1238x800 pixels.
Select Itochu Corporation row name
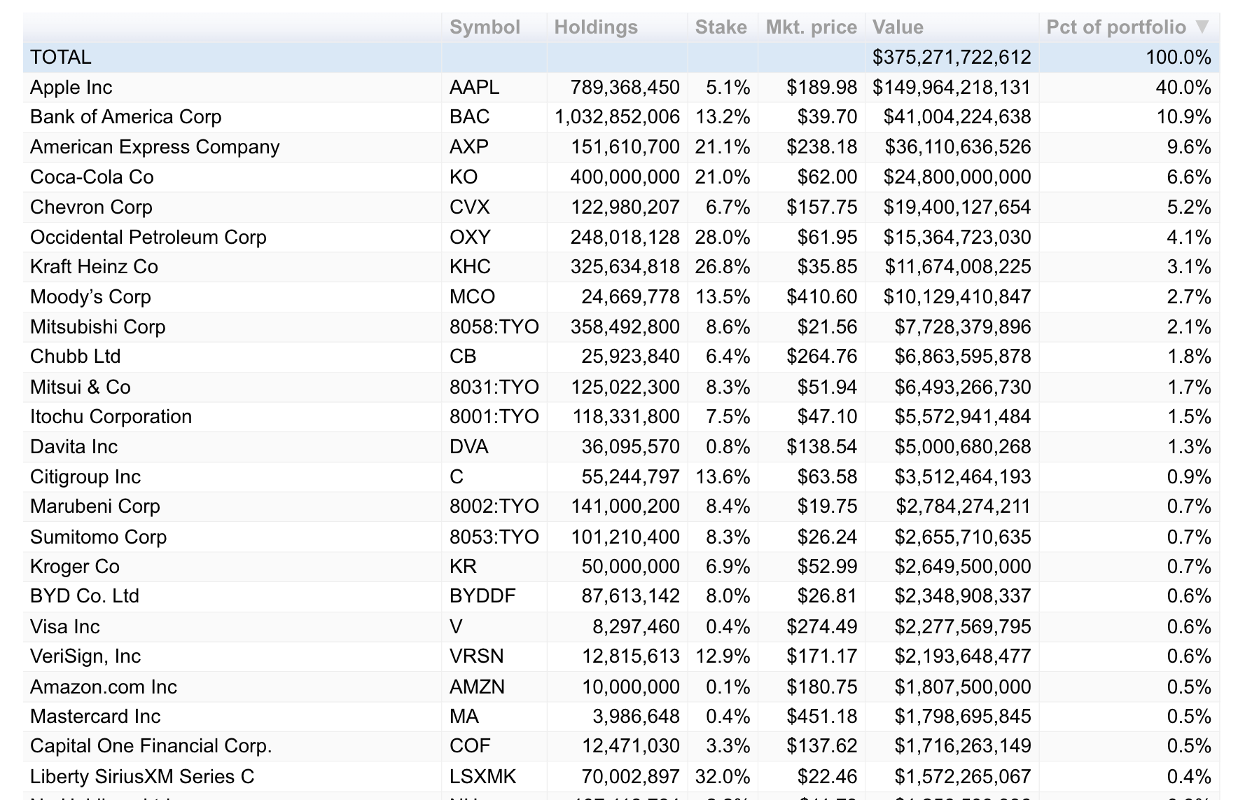tap(111, 417)
